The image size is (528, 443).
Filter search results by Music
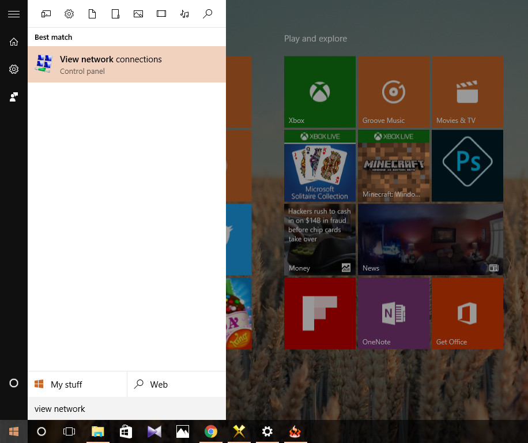click(184, 14)
